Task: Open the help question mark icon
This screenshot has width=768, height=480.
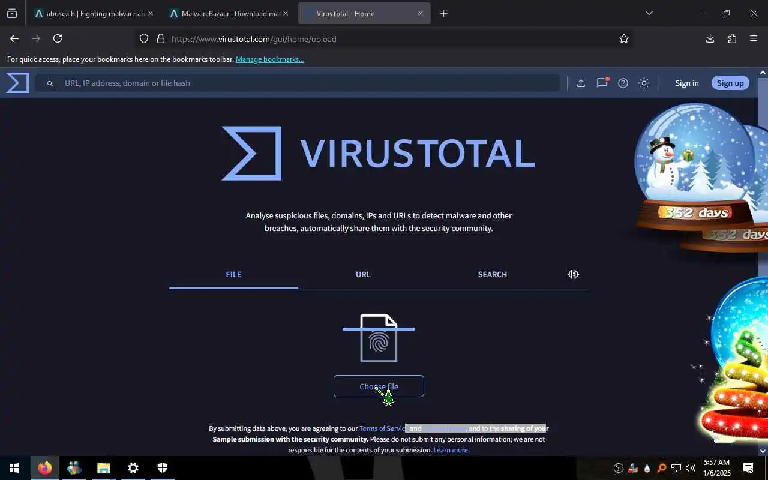Action: click(x=623, y=83)
